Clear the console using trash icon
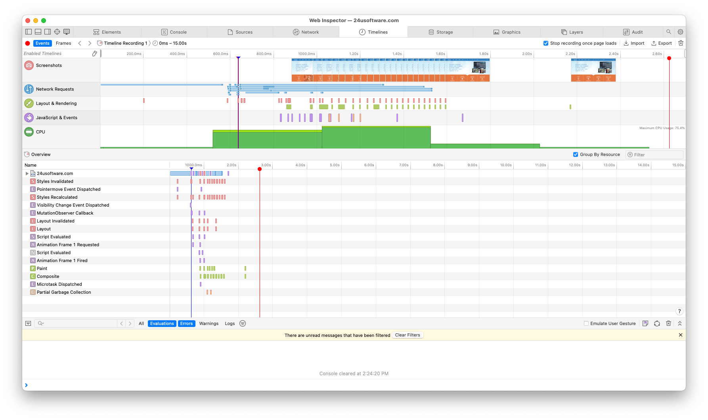This screenshot has width=708, height=420. pos(668,323)
